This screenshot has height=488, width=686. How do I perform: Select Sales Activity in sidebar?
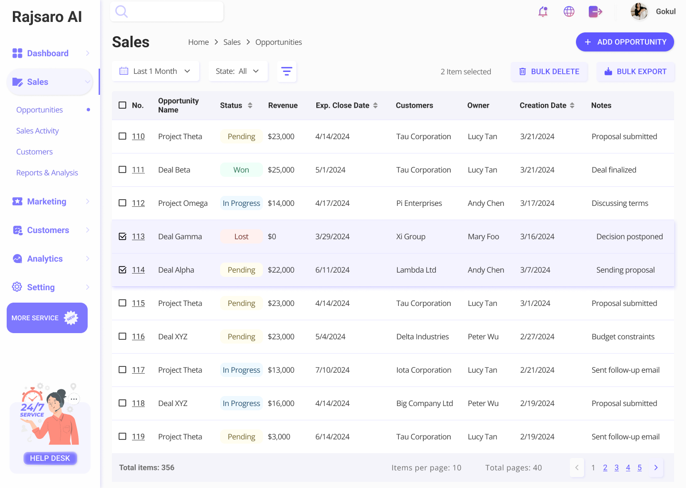(38, 131)
